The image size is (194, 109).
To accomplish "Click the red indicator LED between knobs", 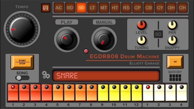I will click(86, 51).
